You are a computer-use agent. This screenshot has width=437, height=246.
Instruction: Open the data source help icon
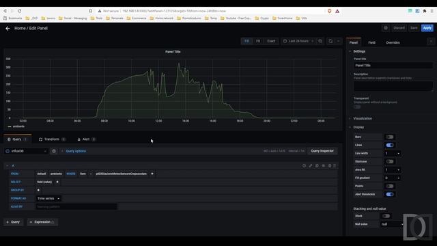click(54, 151)
